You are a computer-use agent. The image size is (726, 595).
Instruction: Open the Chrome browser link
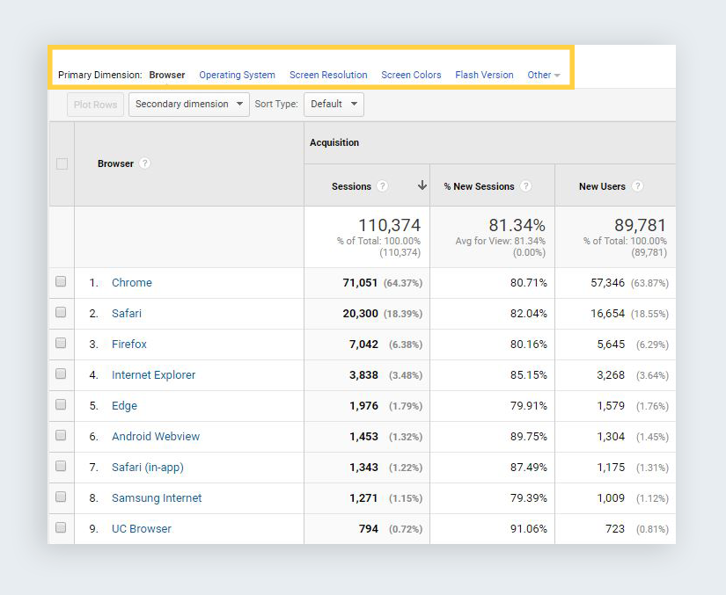131,282
